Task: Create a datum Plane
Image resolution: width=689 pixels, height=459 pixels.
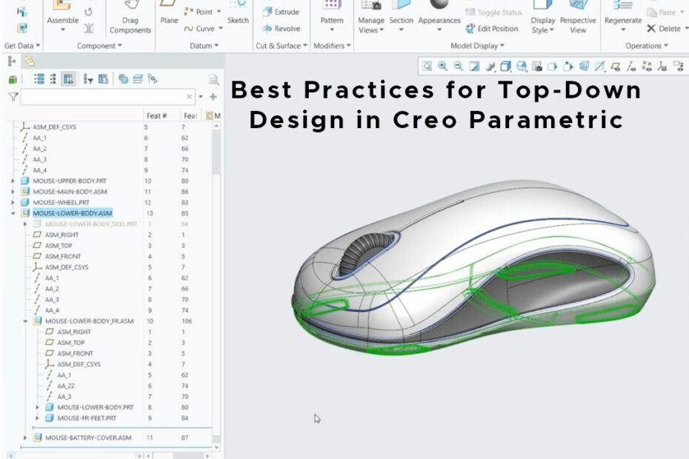Action: (169, 13)
